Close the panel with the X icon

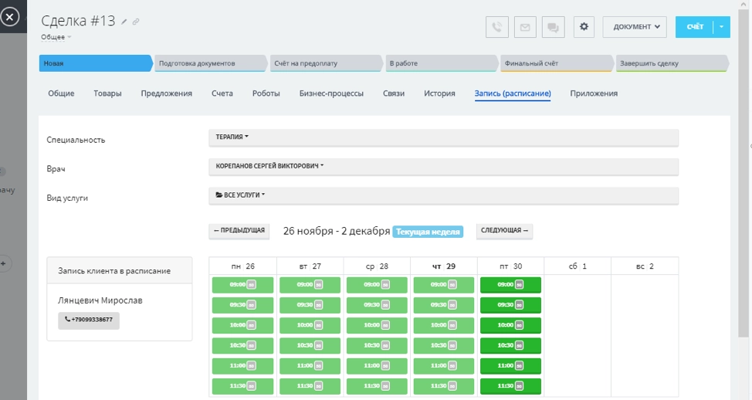(8, 16)
